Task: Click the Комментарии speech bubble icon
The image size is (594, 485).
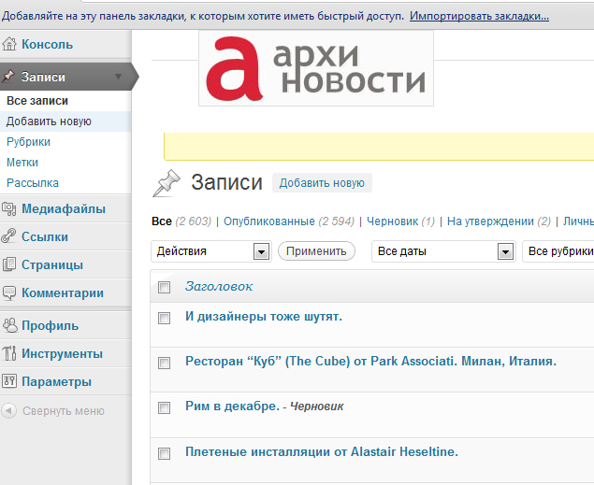Action: click(9, 292)
